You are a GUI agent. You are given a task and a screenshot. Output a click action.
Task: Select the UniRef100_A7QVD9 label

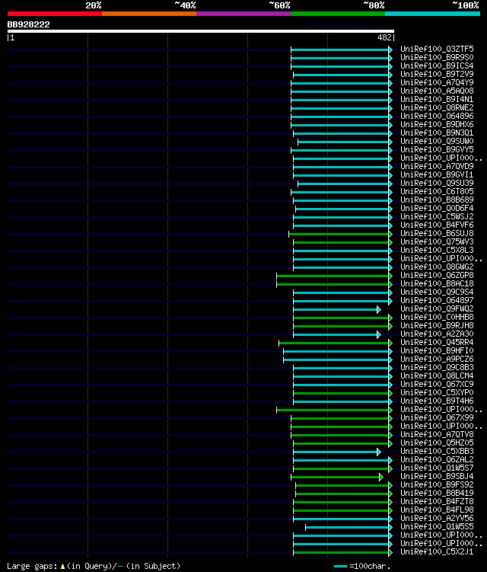[x=437, y=166]
